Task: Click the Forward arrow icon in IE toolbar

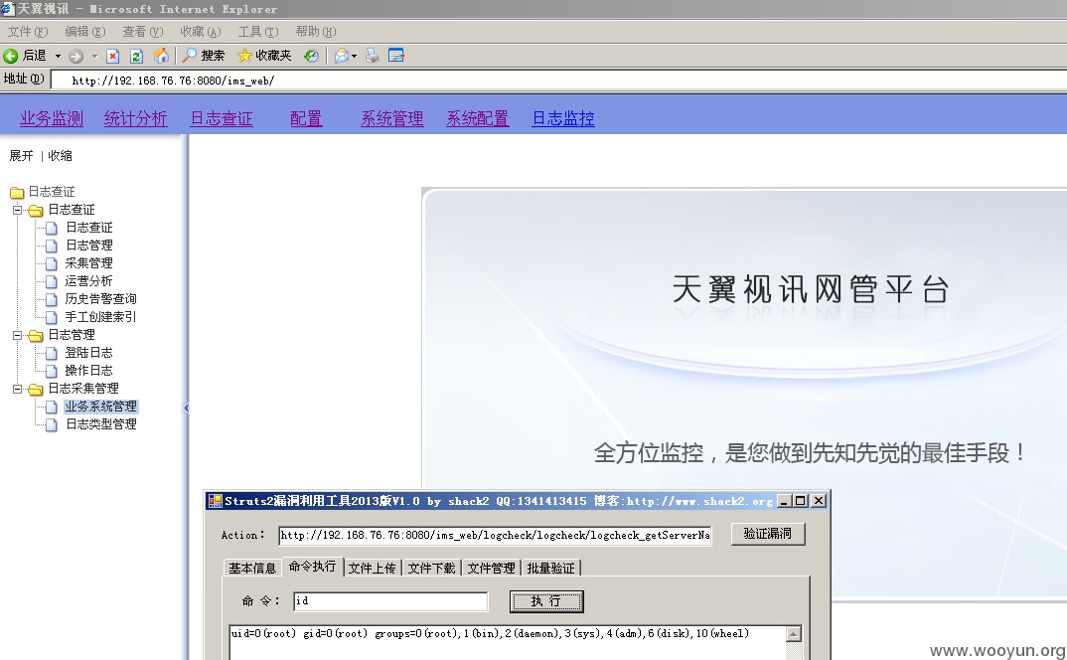Action: pyautogui.click(x=76, y=56)
